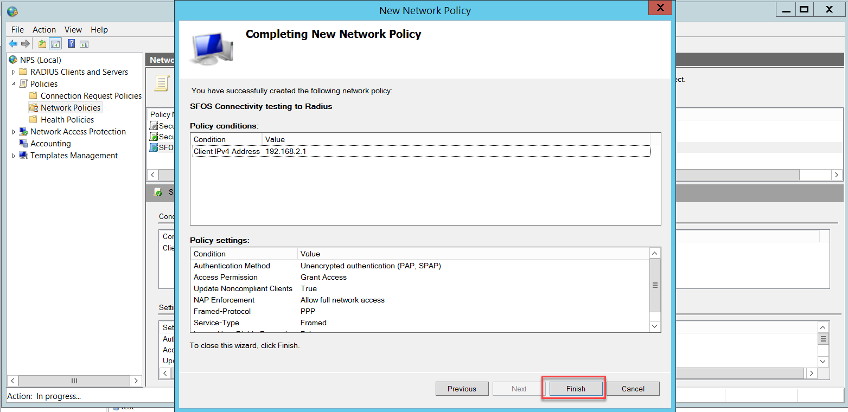Image resolution: width=848 pixels, height=412 pixels.
Task: Click the Forward arrow in the NPS toolbar
Action: pos(25,44)
